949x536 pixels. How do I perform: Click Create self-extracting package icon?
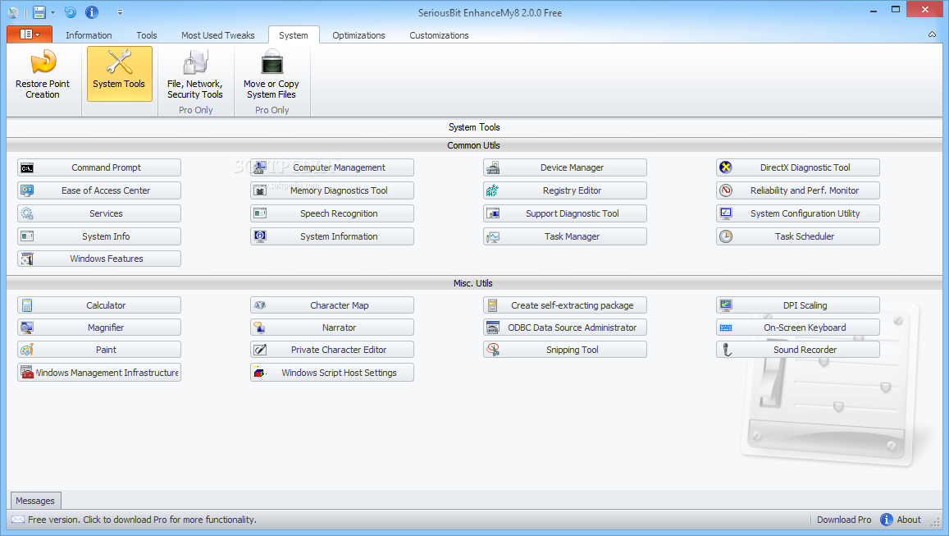pos(493,305)
